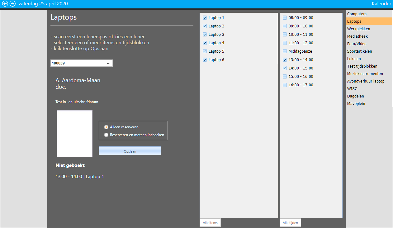Uncheck the 13:00 - 14:00 time block

click(x=285, y=60)
